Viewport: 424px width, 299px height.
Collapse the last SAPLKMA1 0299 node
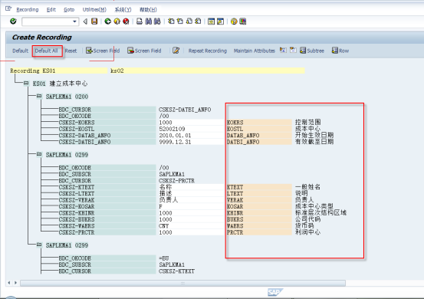(39, 245)
